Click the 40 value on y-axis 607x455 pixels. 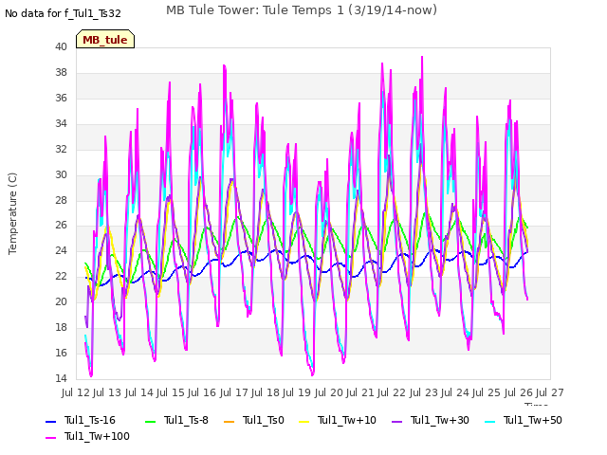pos(61,47)
